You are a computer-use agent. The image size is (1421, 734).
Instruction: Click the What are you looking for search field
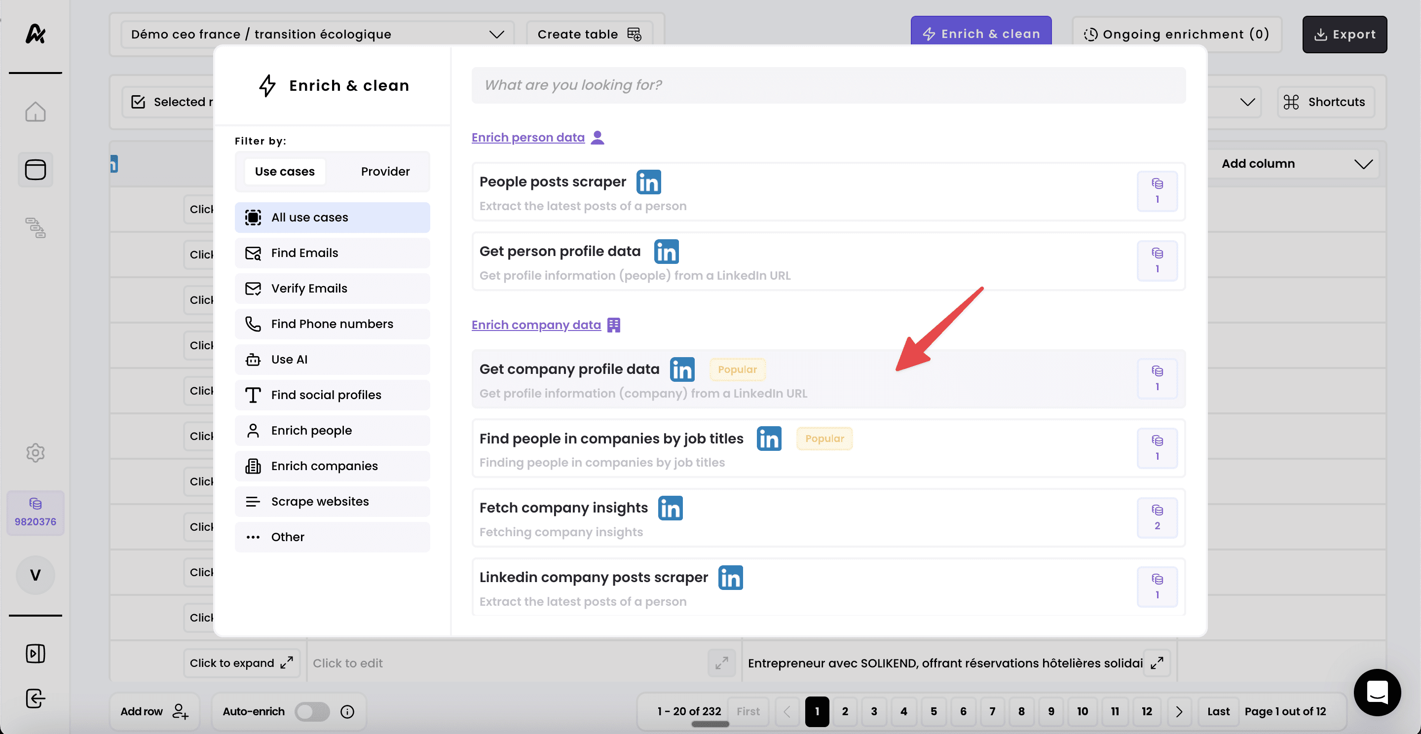pos(828,85)
